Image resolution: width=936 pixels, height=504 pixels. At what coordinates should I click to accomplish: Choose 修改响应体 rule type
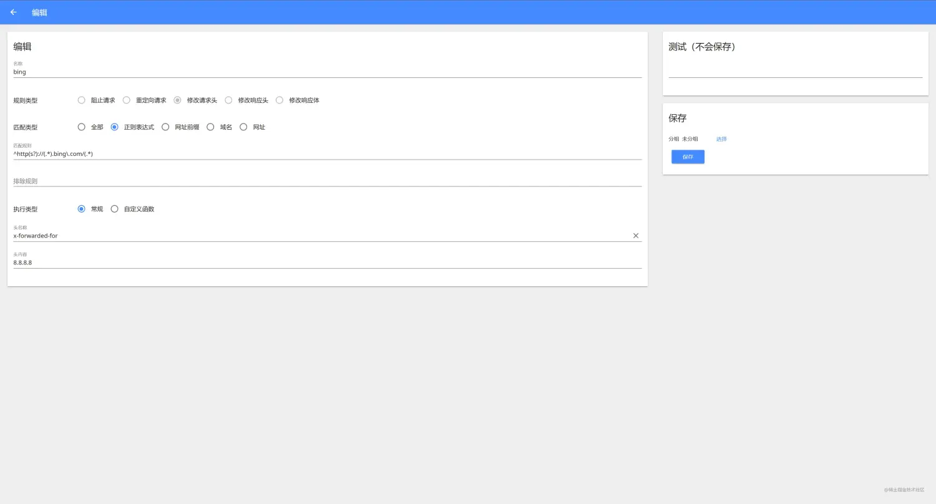coord(280,100)
